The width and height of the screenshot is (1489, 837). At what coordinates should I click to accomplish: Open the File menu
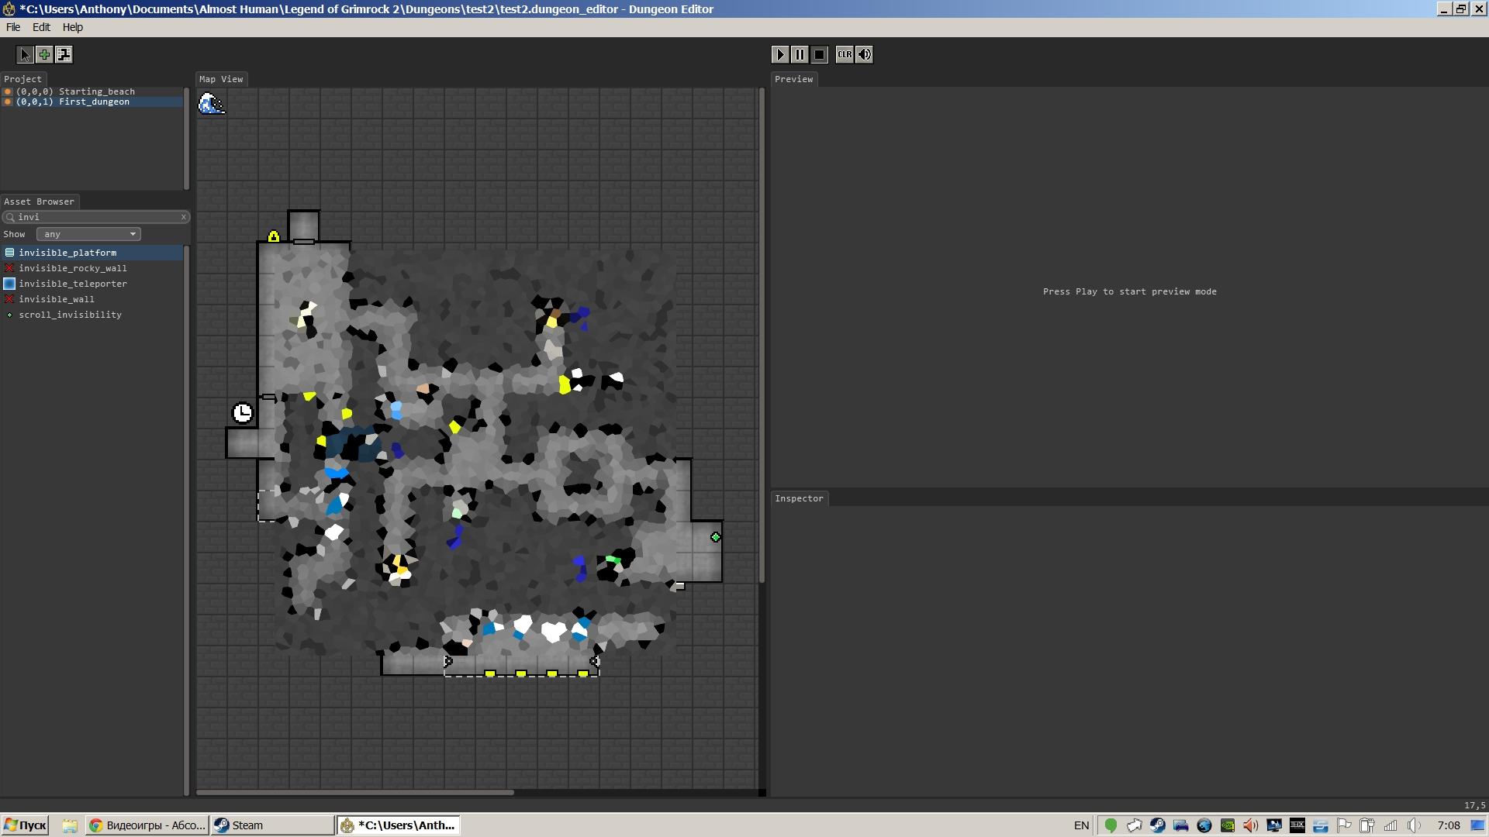coord(13,27)
